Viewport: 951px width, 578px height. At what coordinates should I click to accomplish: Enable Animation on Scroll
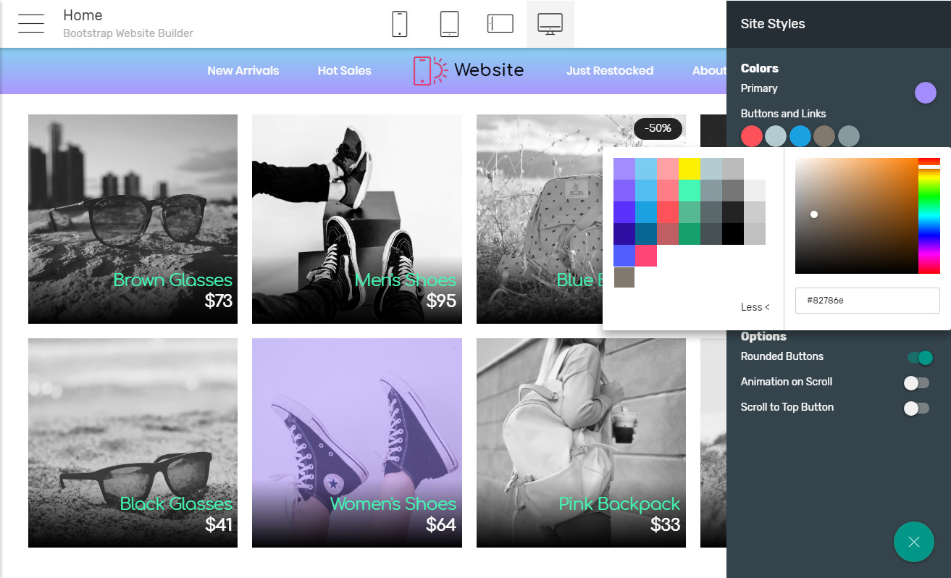coord(916,383)
